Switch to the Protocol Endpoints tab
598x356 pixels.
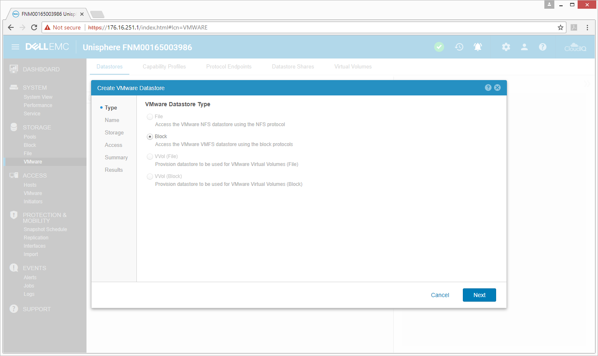pos(229,66)
